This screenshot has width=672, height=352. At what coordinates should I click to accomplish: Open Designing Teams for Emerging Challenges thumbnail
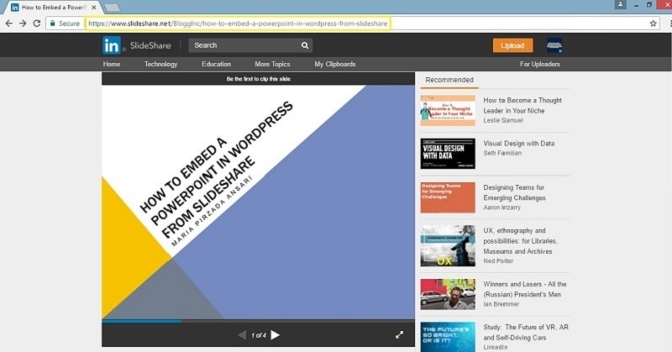448,197
